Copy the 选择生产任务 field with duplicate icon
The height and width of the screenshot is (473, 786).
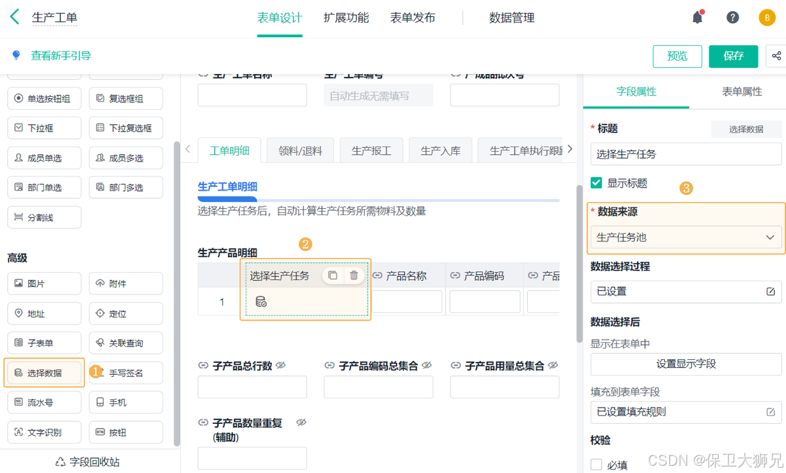click(333, 275)
